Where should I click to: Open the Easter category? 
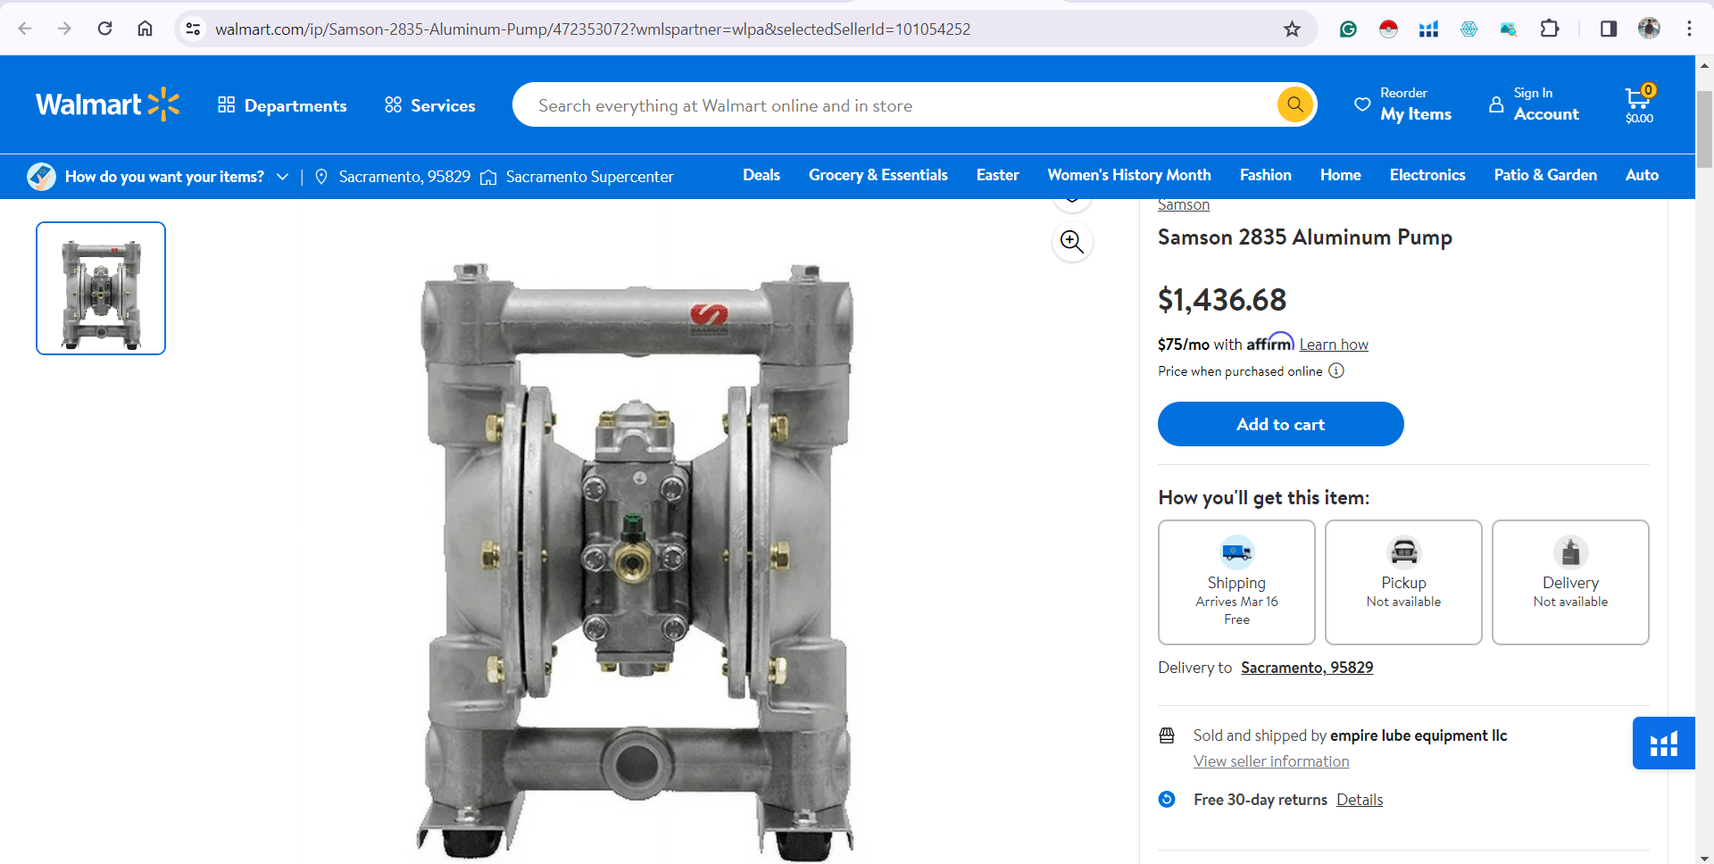[x=997, y=175]
